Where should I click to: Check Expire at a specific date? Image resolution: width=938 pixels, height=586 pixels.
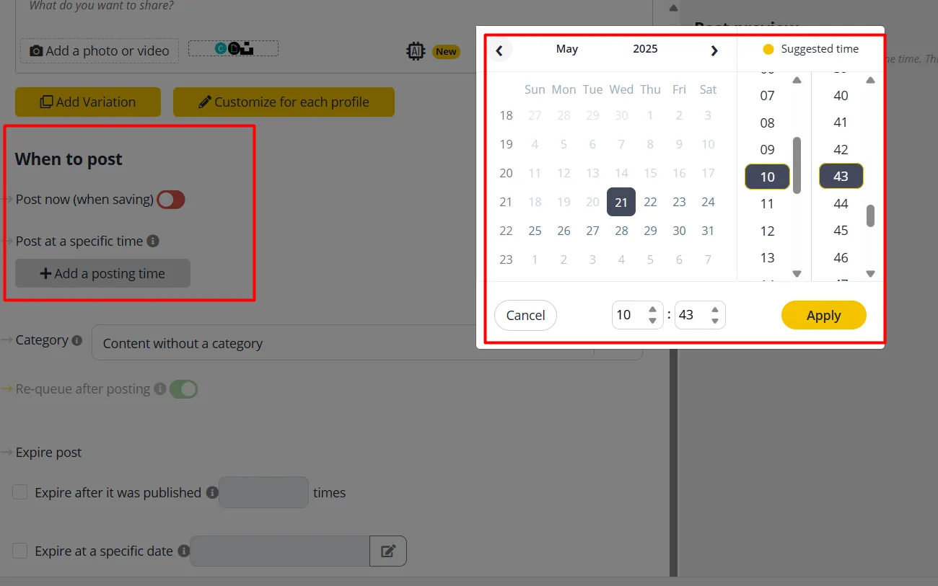21,551
